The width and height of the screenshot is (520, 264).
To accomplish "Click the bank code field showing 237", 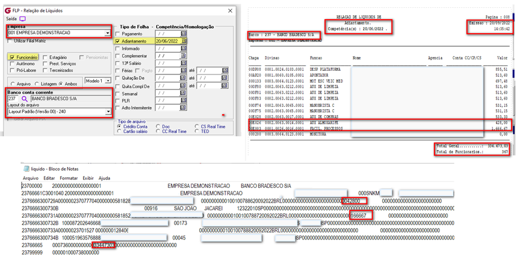I will click(x=14, y=99).
